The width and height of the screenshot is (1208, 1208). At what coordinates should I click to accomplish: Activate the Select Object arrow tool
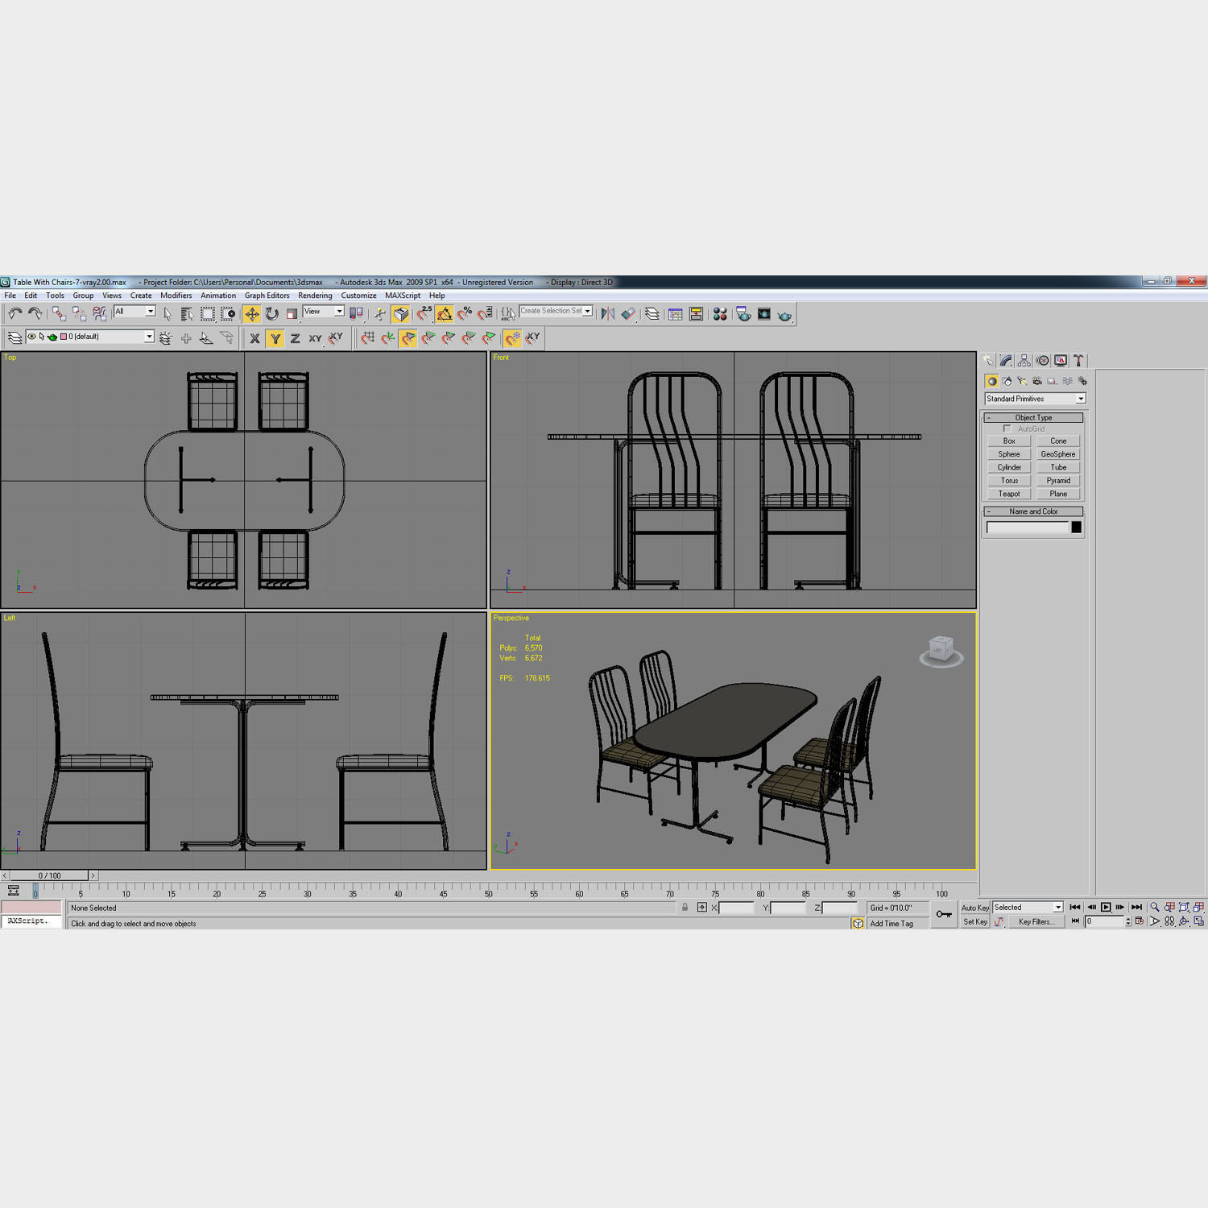click(168, 314)
